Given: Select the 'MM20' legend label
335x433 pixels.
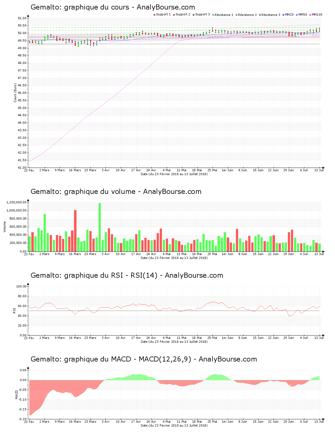Looking at the screenshot, I should (289, 15).
